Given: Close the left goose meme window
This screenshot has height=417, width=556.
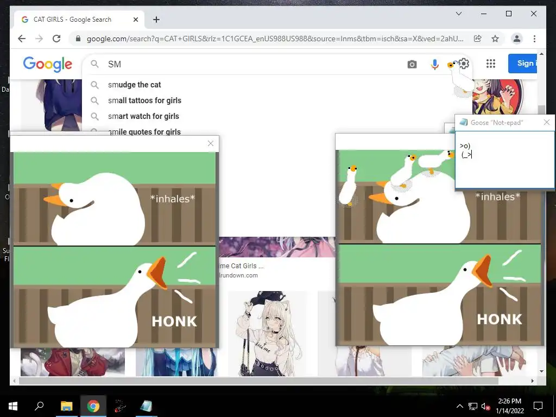Looking at the screenshot, I should pos(211,143).
